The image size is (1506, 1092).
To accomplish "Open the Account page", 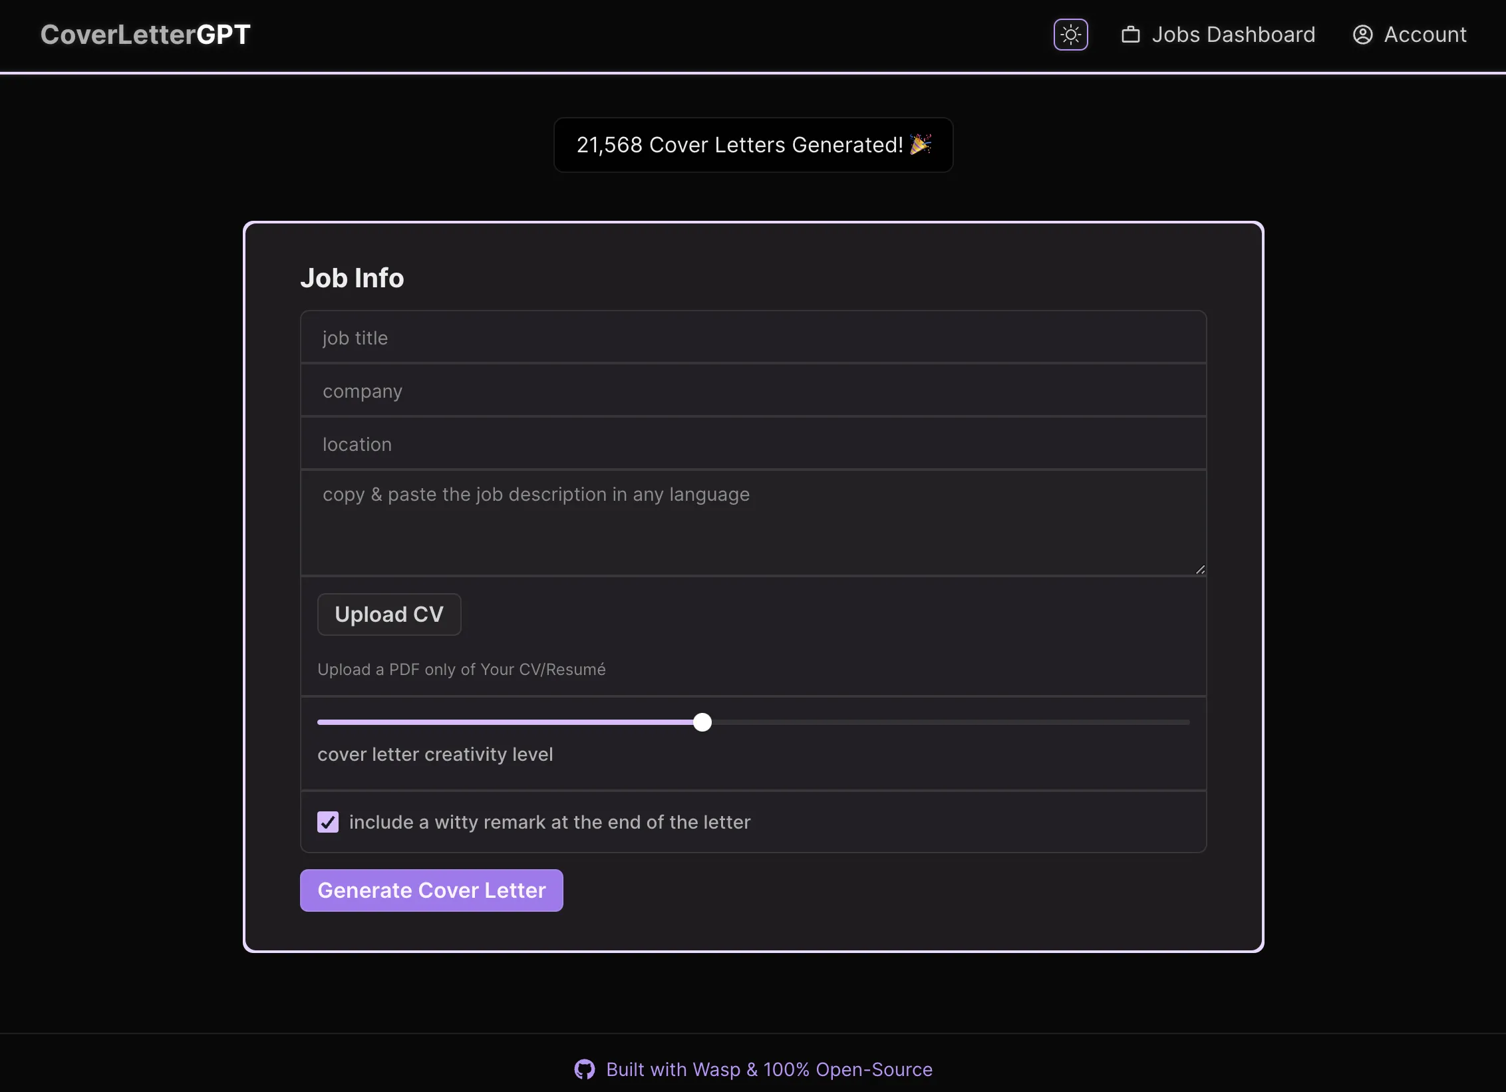I will [1424, 34].
